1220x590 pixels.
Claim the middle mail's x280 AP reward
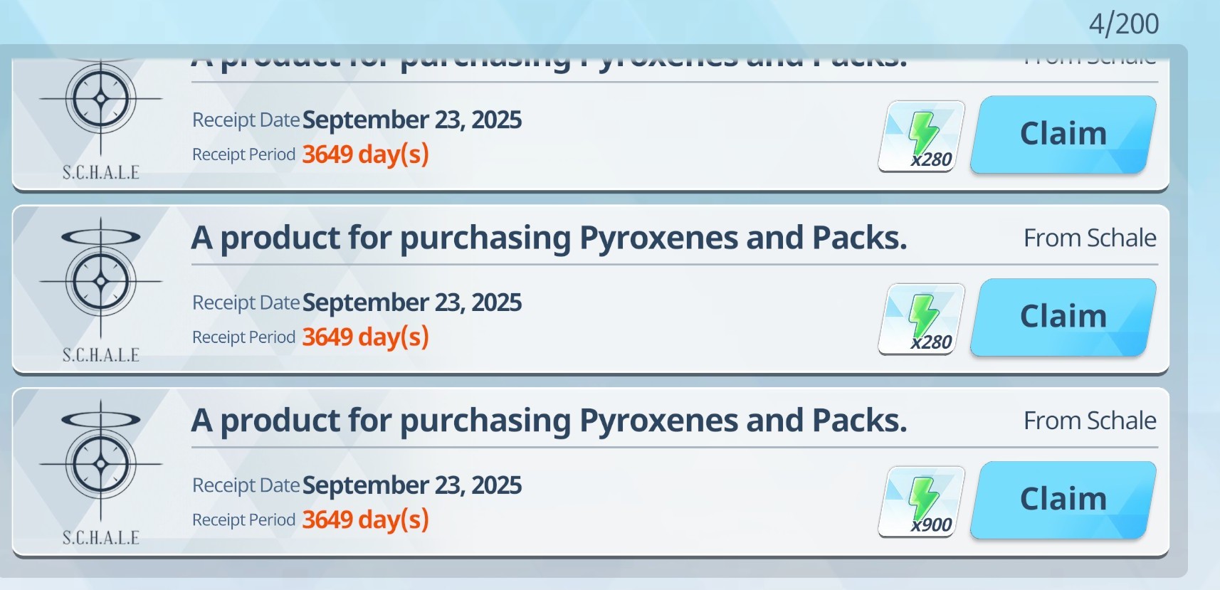1063,317
